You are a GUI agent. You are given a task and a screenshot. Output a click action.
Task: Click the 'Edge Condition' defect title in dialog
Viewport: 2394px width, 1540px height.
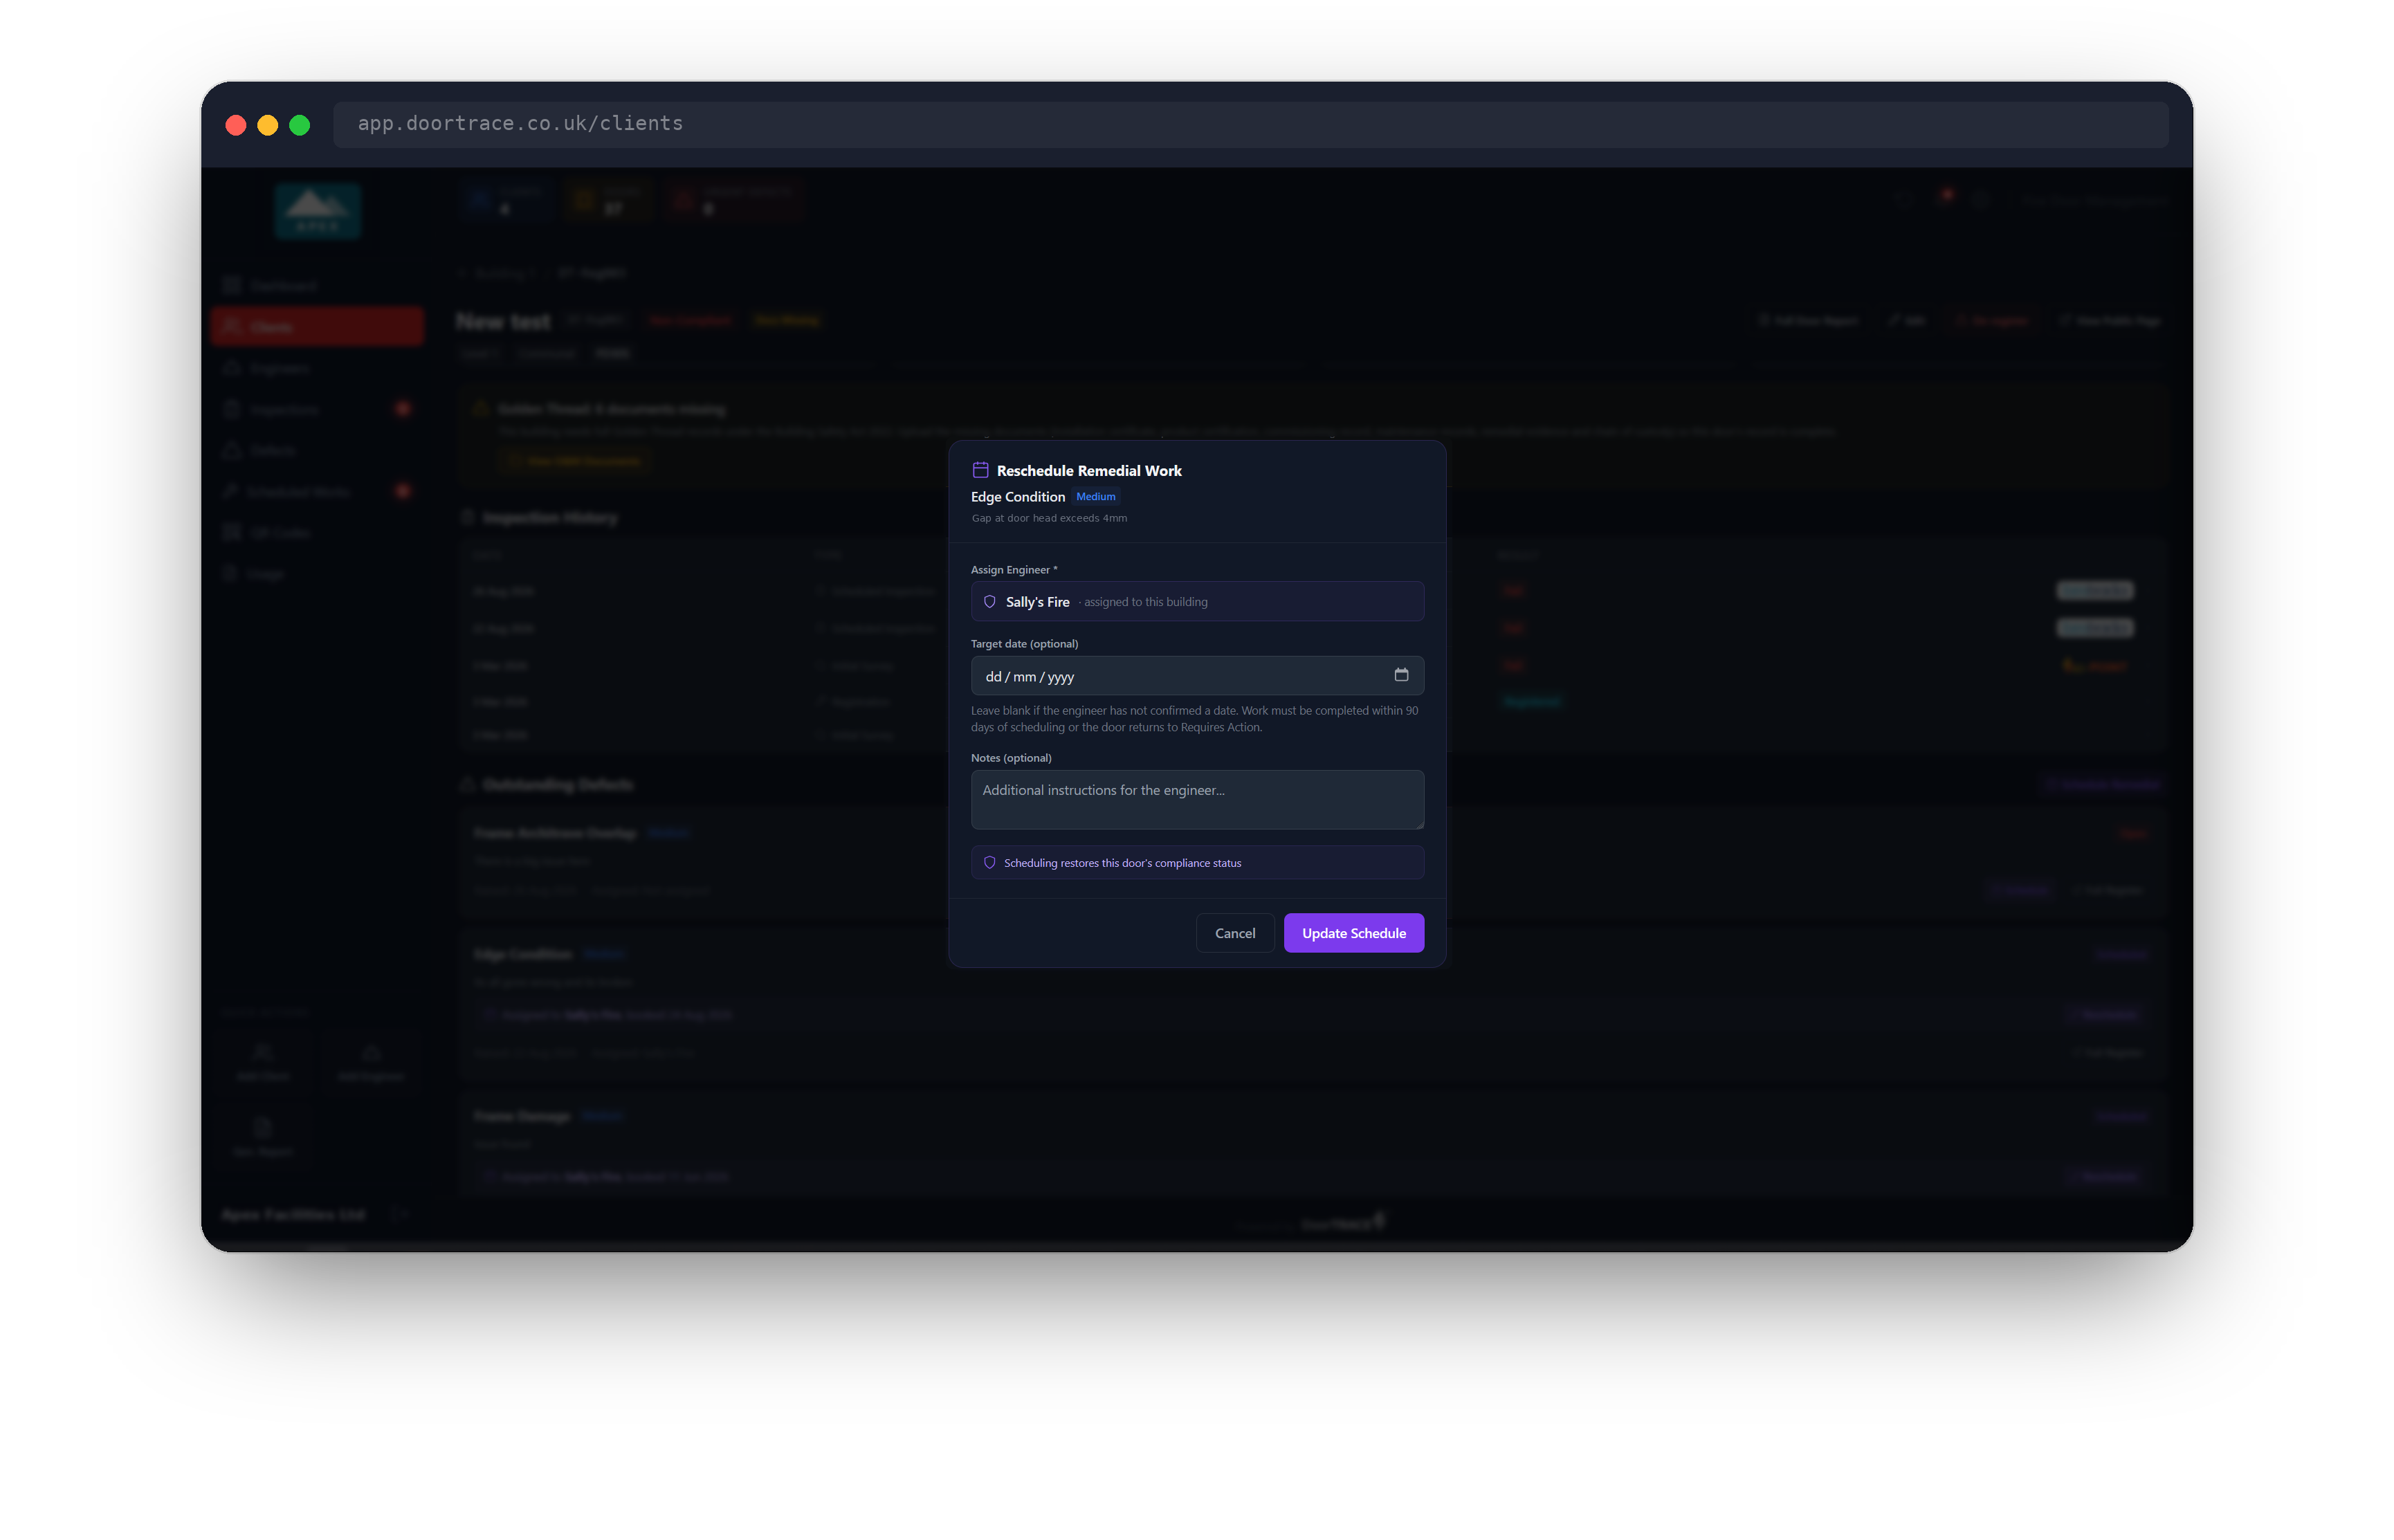1017,497
